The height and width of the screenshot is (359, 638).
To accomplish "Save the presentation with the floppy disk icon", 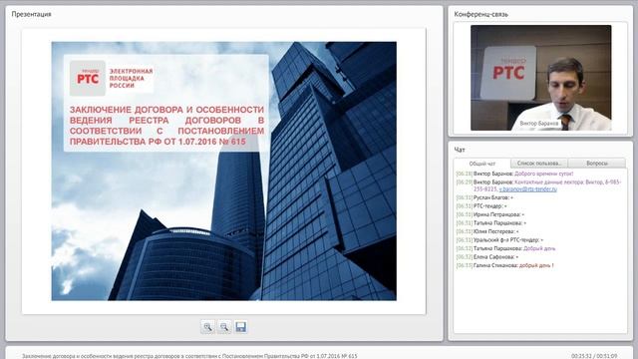I will [x=240, y=327].
